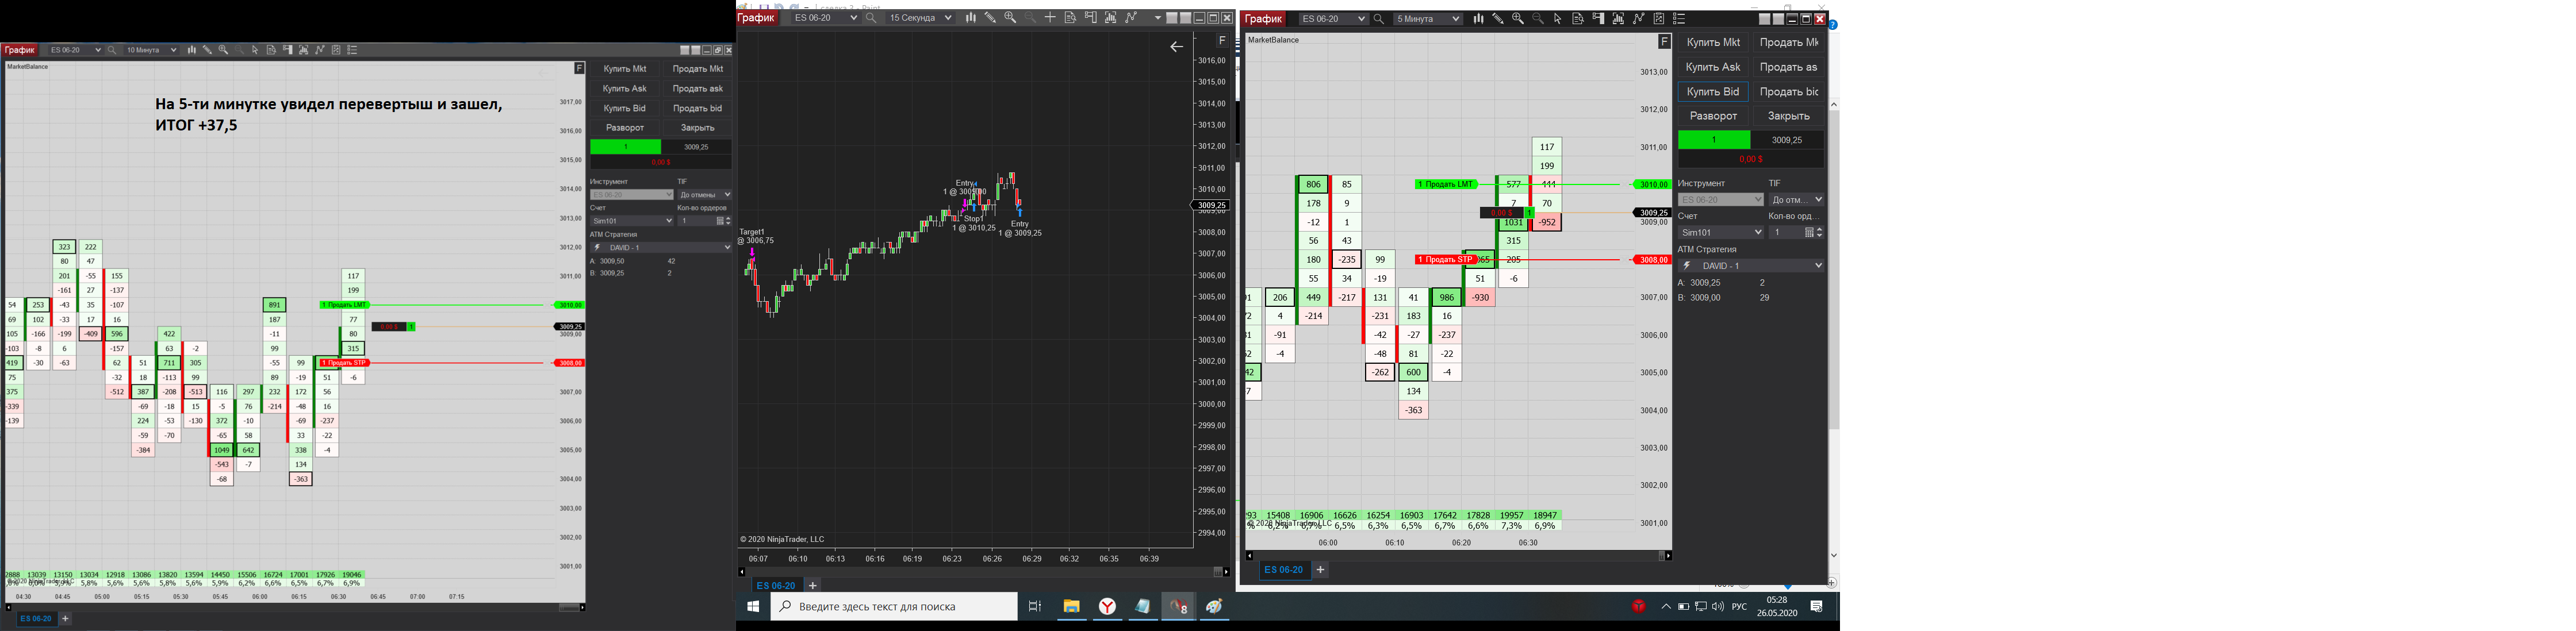Click back arrow on the dark chart
This screenshot has width=2576, height=631.
(x=1176, y=47)
